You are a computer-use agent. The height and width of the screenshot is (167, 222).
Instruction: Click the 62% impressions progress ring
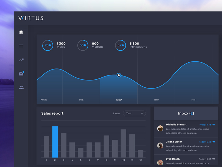pos(120,45)
